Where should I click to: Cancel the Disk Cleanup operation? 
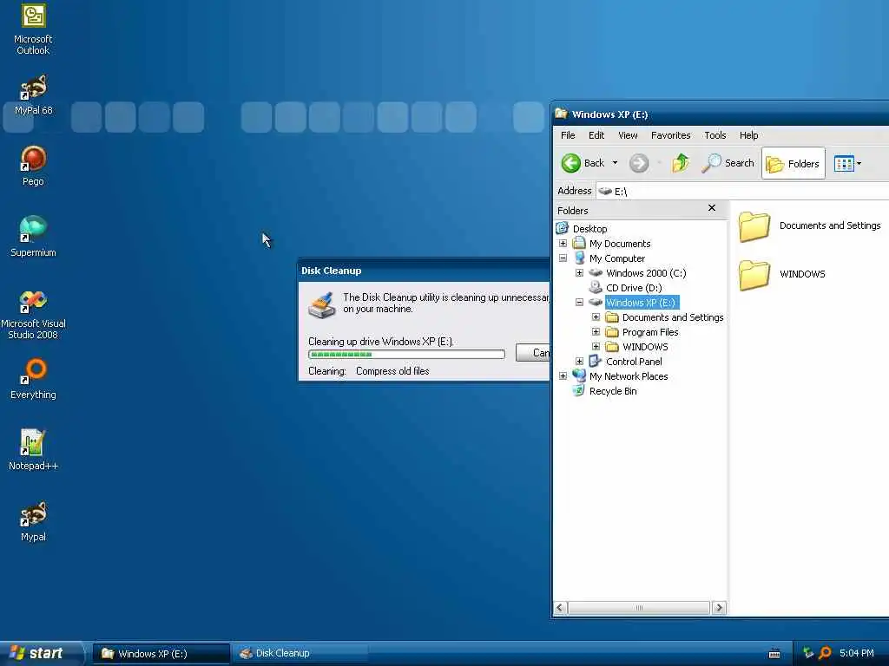533,353
